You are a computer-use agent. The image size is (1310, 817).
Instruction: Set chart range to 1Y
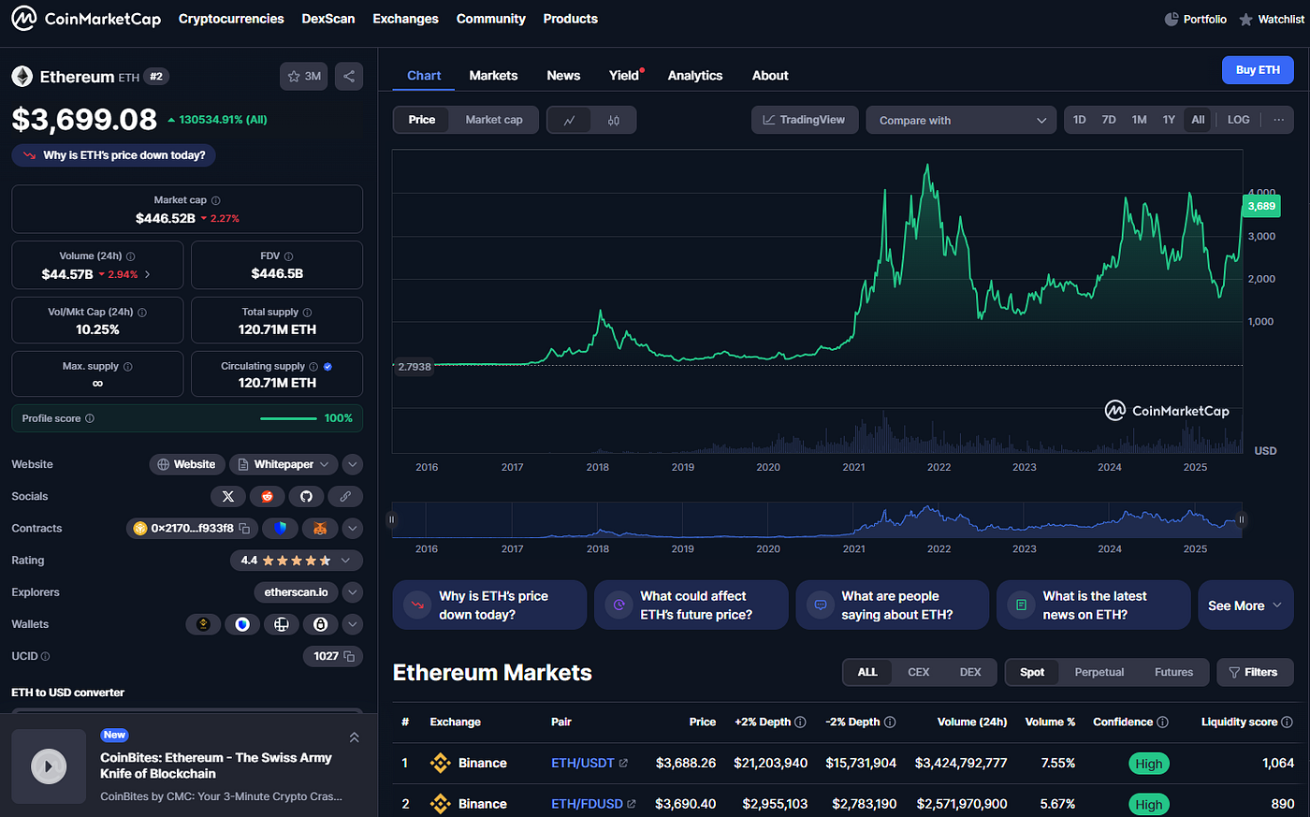tap(1169, 120)
